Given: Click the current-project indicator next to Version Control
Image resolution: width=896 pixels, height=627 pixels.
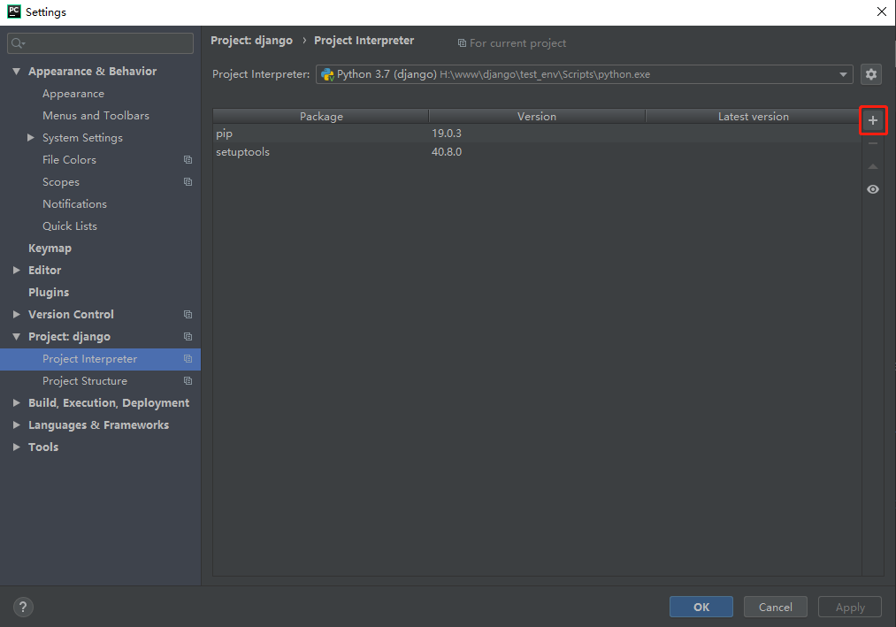Looking at the screenshot, I should [188, 314].
